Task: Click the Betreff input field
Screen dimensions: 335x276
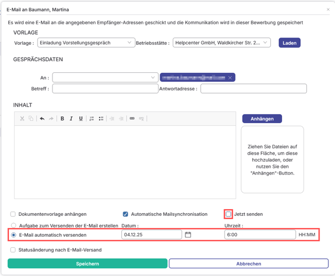Action: [105, 88]
